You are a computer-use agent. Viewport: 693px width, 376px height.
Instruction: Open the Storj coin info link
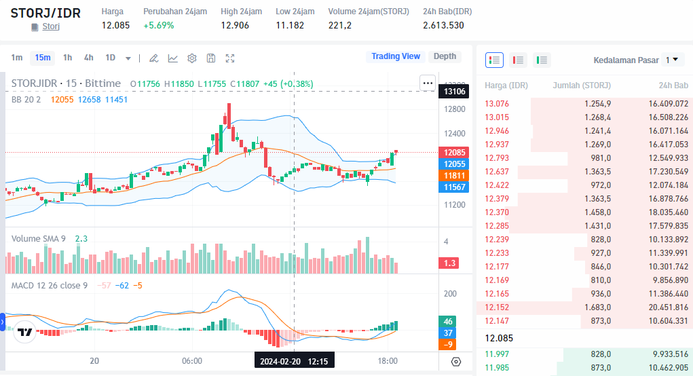[51, 26]
